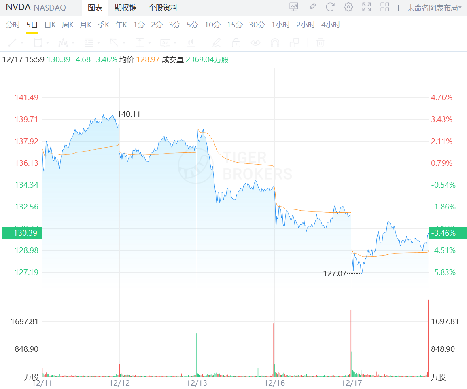This screenshot has width=467, height=389.
Task: Select the 5日 timeframe
Action: point(32,25)
